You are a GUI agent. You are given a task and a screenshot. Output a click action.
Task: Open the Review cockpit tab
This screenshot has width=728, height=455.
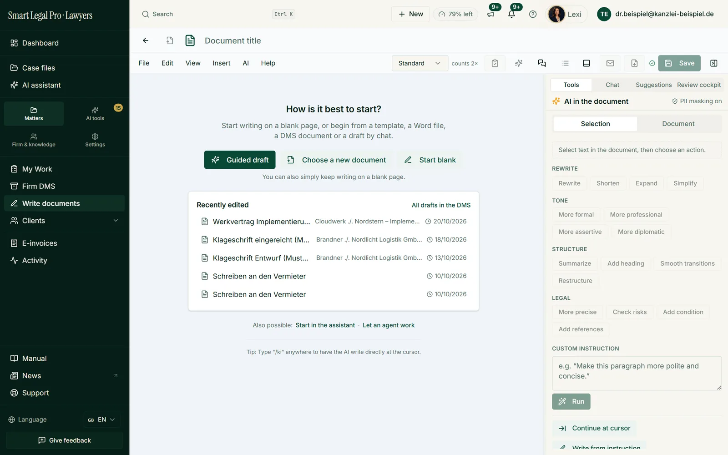(x=699, y=85)
